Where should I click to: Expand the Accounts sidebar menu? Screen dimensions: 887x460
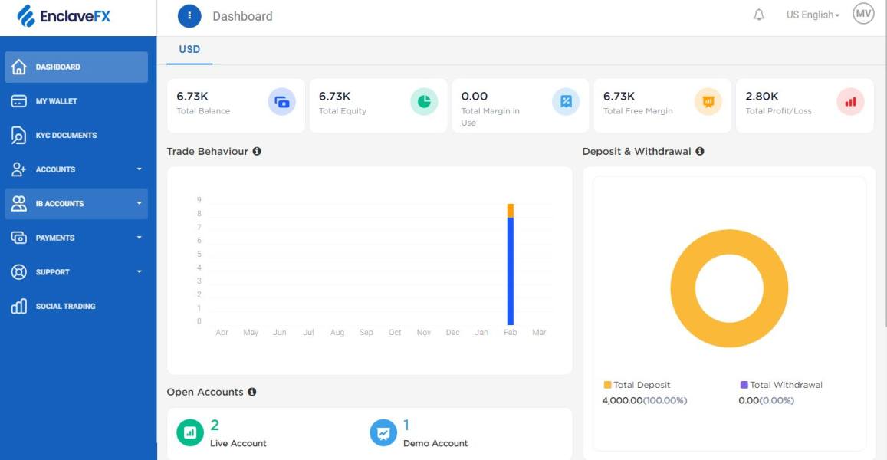[x=76, y=169]
